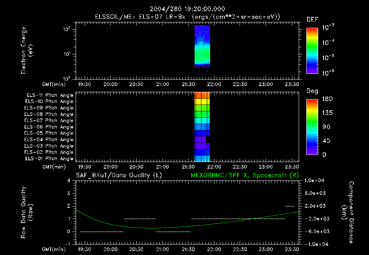The height and width of the screenshot is (255, 369).
Task: Click the DEF color bar legend
Action: [x=312, y=50]
